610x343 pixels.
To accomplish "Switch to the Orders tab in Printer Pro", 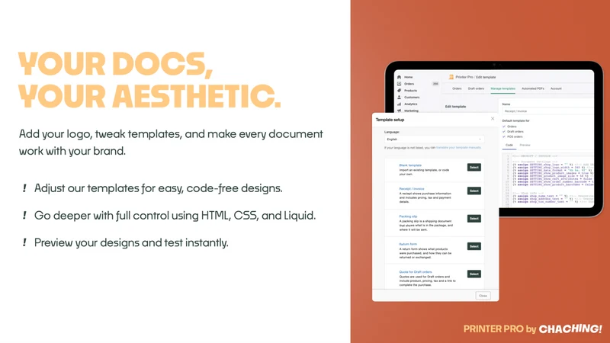I will (x=457, y=88).
